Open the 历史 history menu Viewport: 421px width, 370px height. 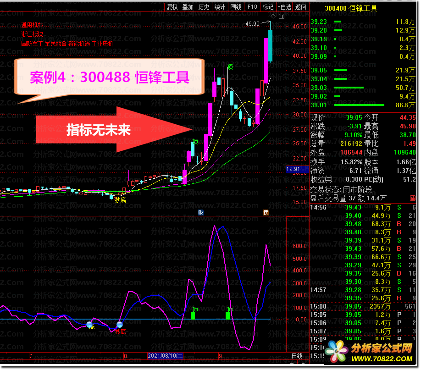[204, 7]
